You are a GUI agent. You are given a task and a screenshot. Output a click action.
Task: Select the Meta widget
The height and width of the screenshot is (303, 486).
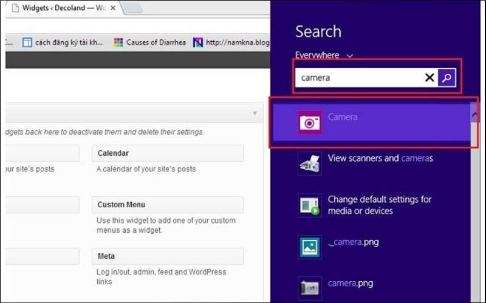pyautogui.click(x=167, y=256)
